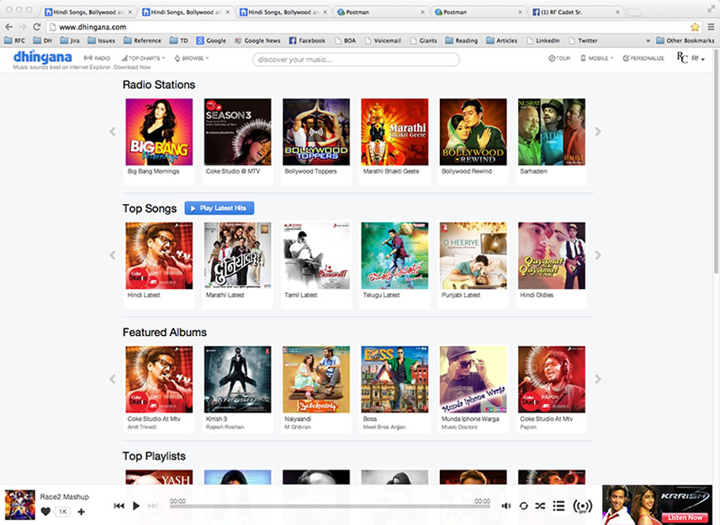Open the Marathi Latest songs thumbnail
The height and width of the screenshot is (525, 720).
click(x=237, y=256)
